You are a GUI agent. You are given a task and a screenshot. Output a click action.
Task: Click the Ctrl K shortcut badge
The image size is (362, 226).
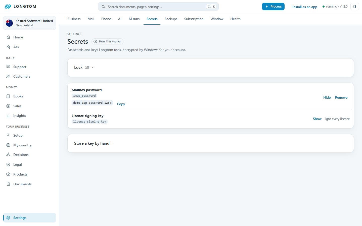click(211, 7)
